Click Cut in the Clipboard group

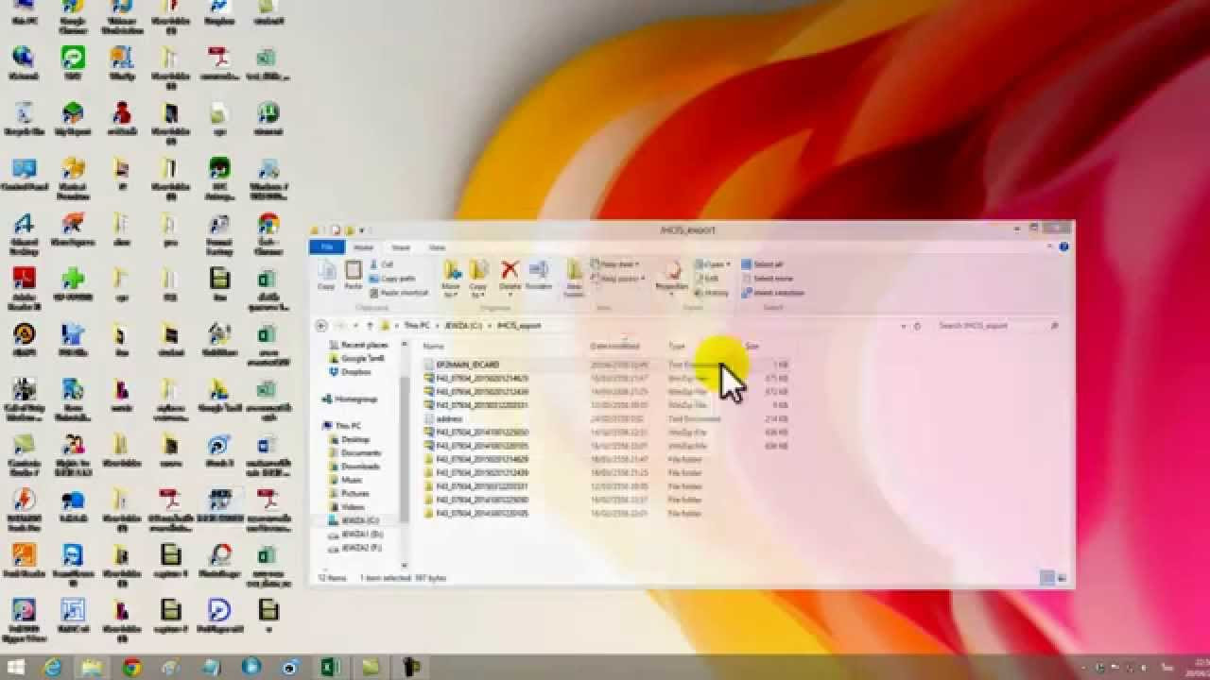pos(382,264)
